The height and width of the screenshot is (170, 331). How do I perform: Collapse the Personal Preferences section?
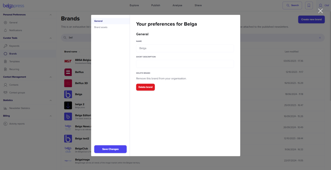point(50,15)
